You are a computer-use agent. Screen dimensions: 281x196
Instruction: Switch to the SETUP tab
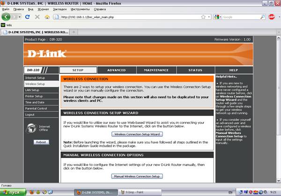78,70
